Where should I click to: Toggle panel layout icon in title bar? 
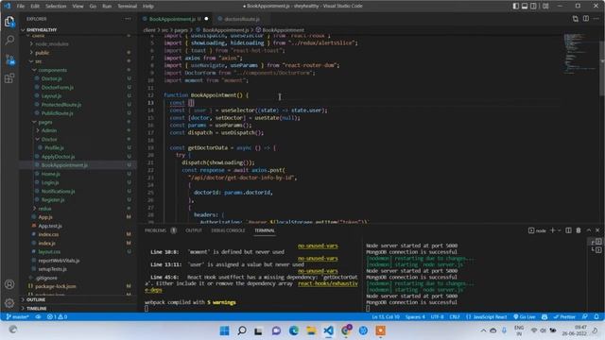point(525,6)
